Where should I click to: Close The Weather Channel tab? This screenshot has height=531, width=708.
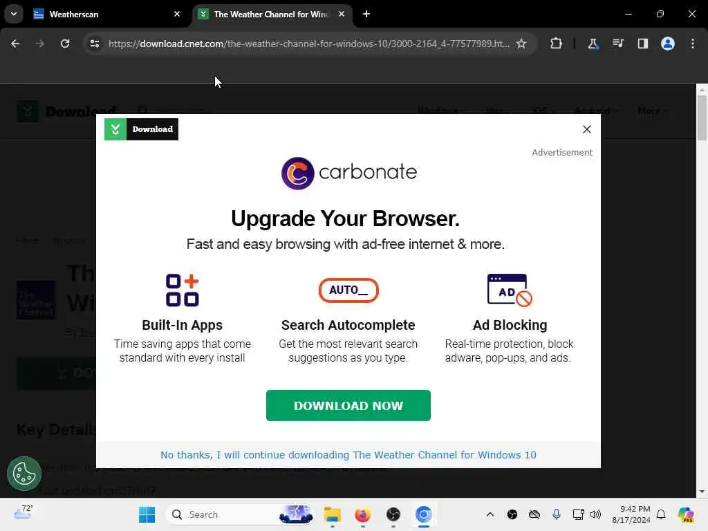pos(342,14)
